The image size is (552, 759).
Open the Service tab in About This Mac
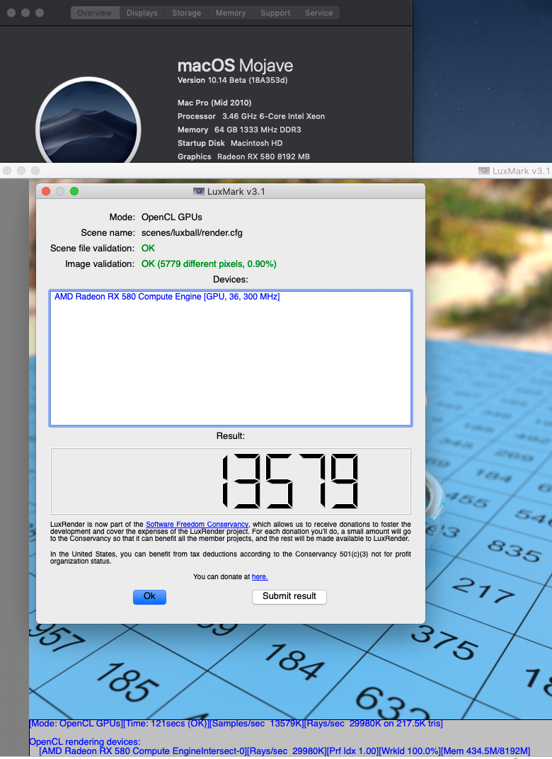[318, 13]
